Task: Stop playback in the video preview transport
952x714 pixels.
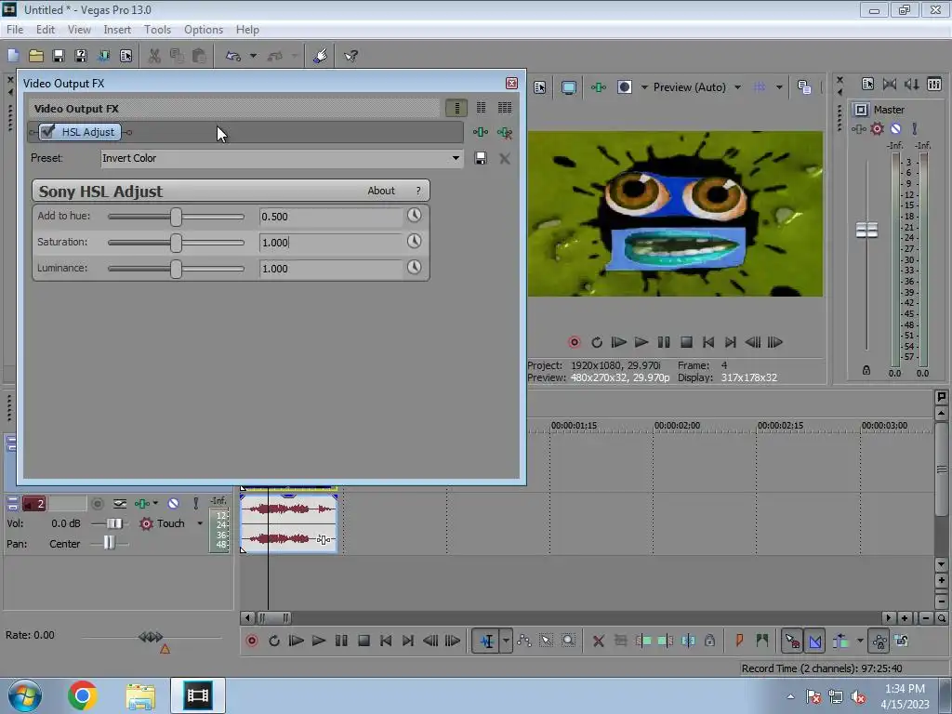Action: pyautogui.click(x=686, y=342)
